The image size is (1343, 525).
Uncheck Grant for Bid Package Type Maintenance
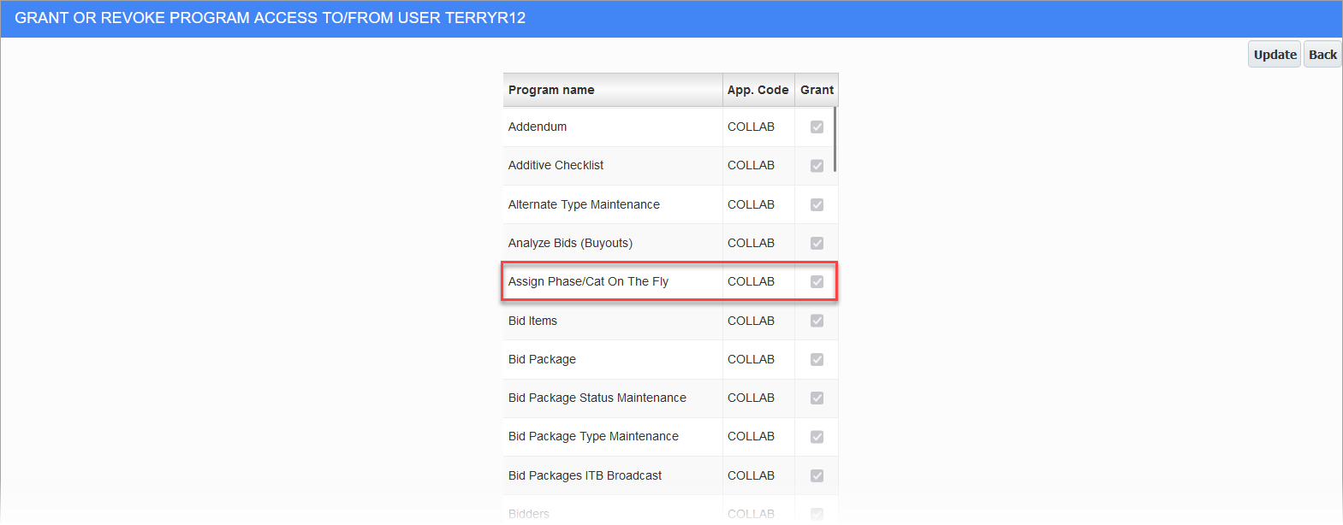click(x=817, y=436)
